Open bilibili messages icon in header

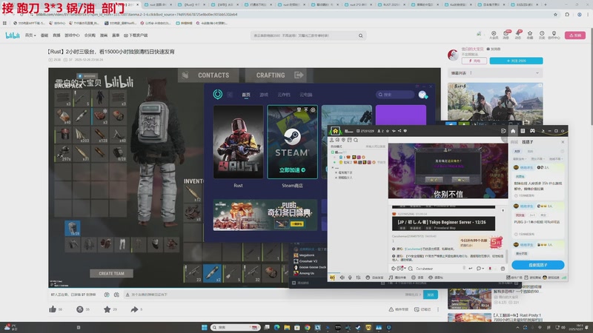pyautogui.click(x=506, y=35)
